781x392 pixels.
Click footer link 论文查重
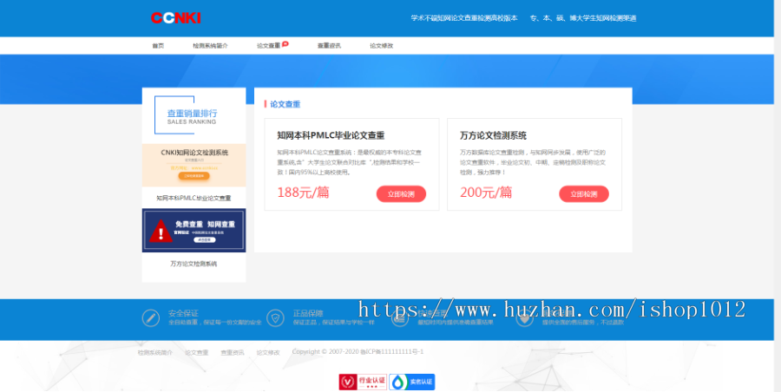(x=197, y=352)
